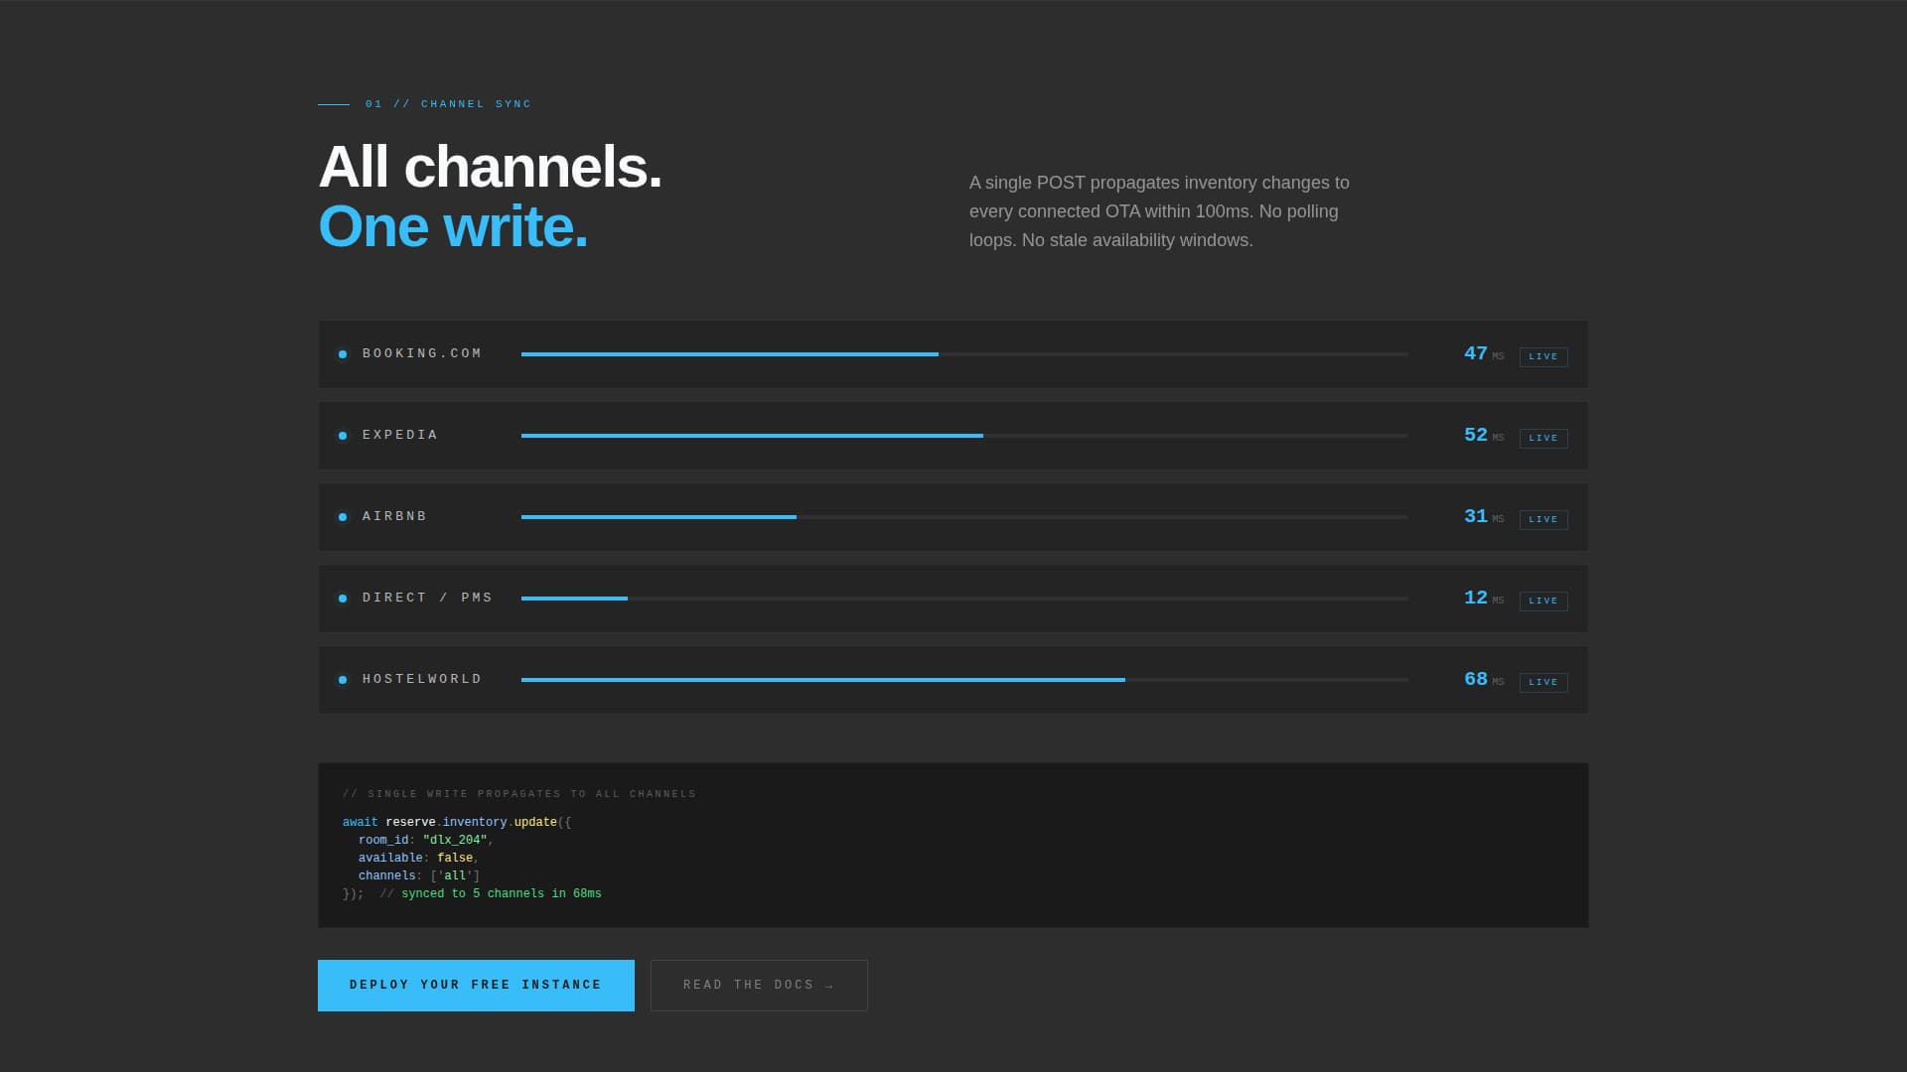Click the Expedia status dot

343,436
